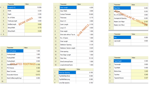The width and height of the screenshot is (151, 90).
Task: Click the TaperHeight parameter cell
Action: pyautogui.click(x=122, y=61)
